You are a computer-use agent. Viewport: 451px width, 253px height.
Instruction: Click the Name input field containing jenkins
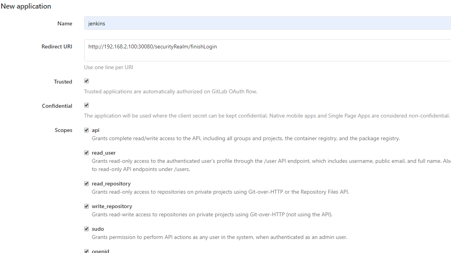click(x=267, y=23)
